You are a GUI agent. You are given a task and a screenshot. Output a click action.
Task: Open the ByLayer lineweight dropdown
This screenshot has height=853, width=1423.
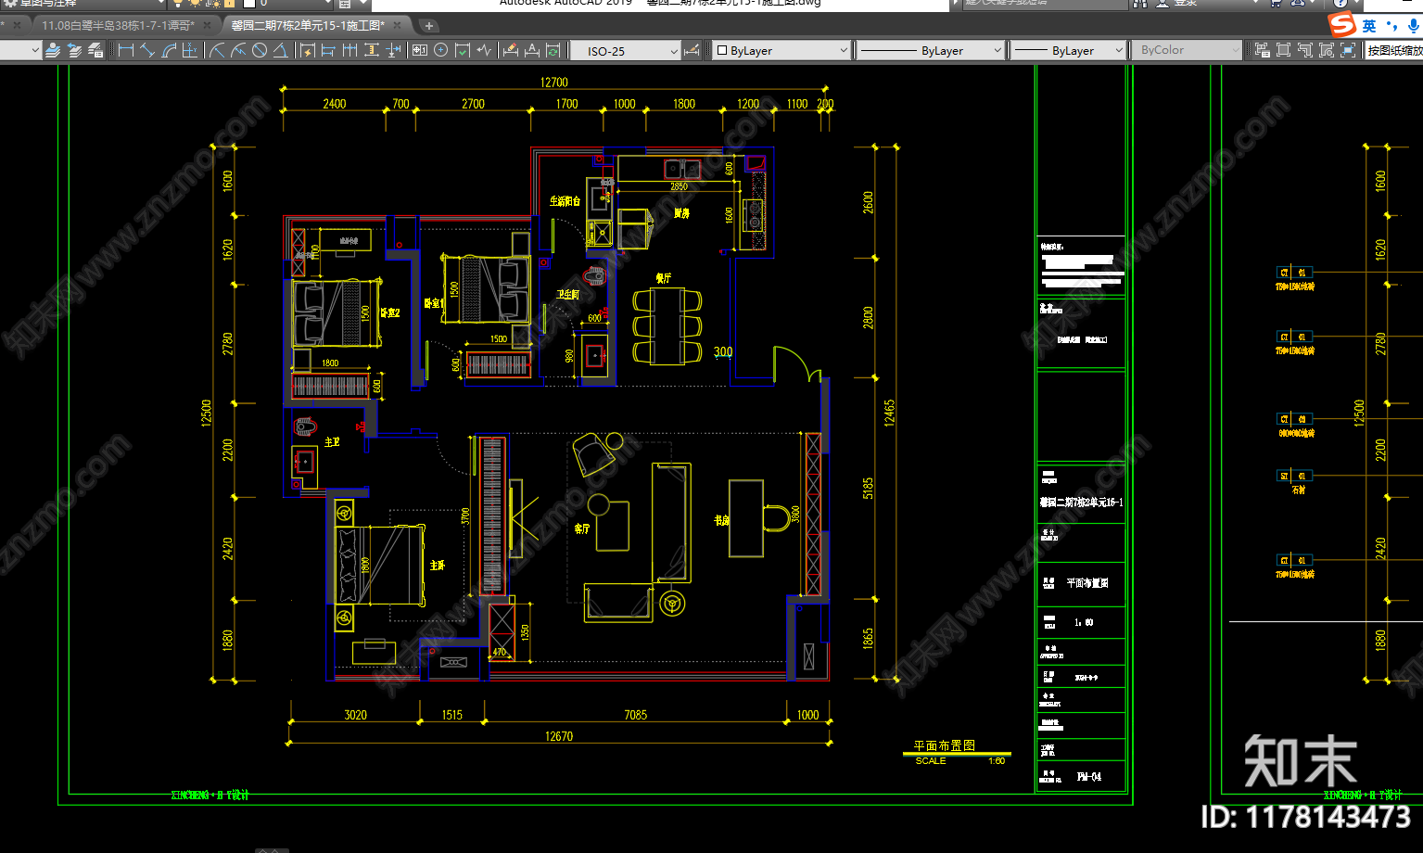click(1067, 51)
